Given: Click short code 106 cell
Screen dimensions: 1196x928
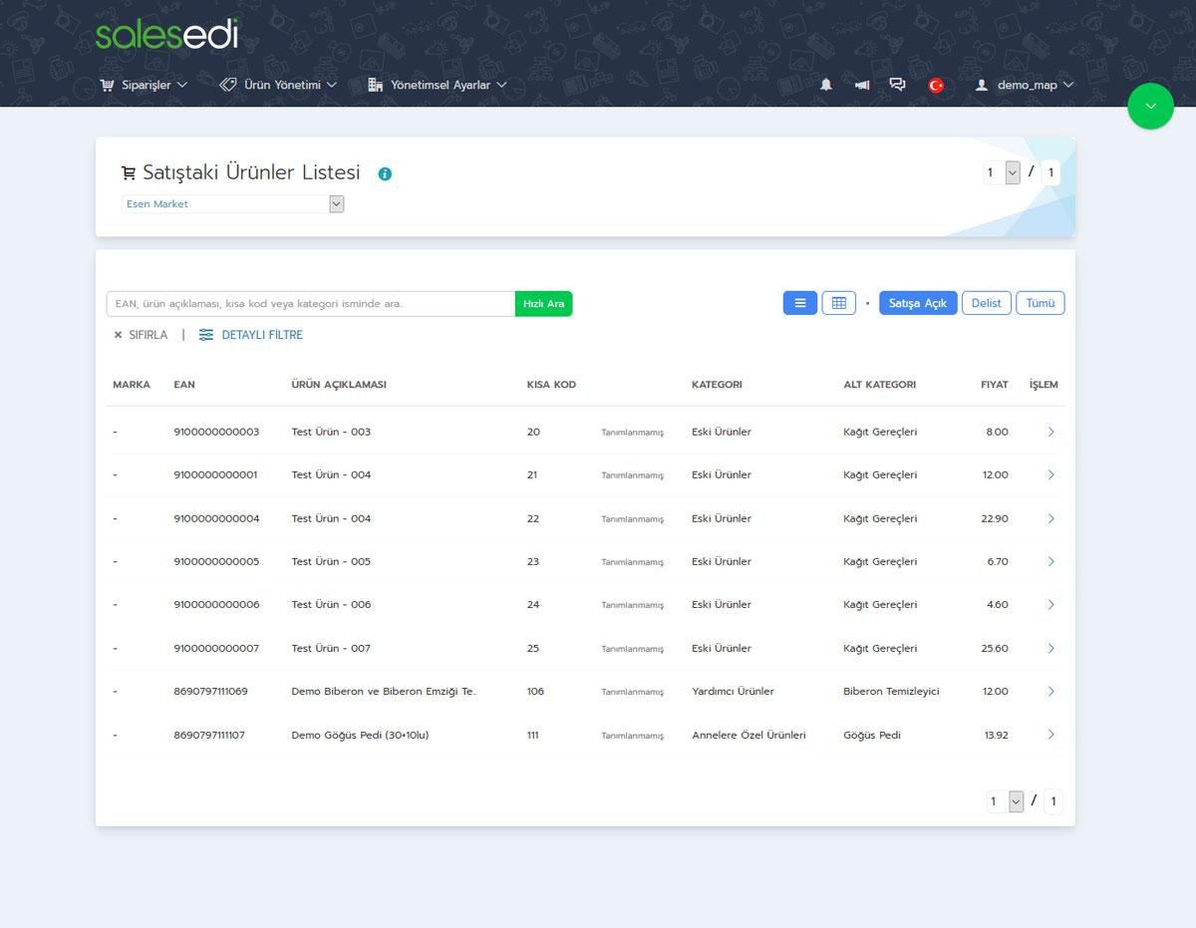Looking at the screenshot, I should point(535,691).
